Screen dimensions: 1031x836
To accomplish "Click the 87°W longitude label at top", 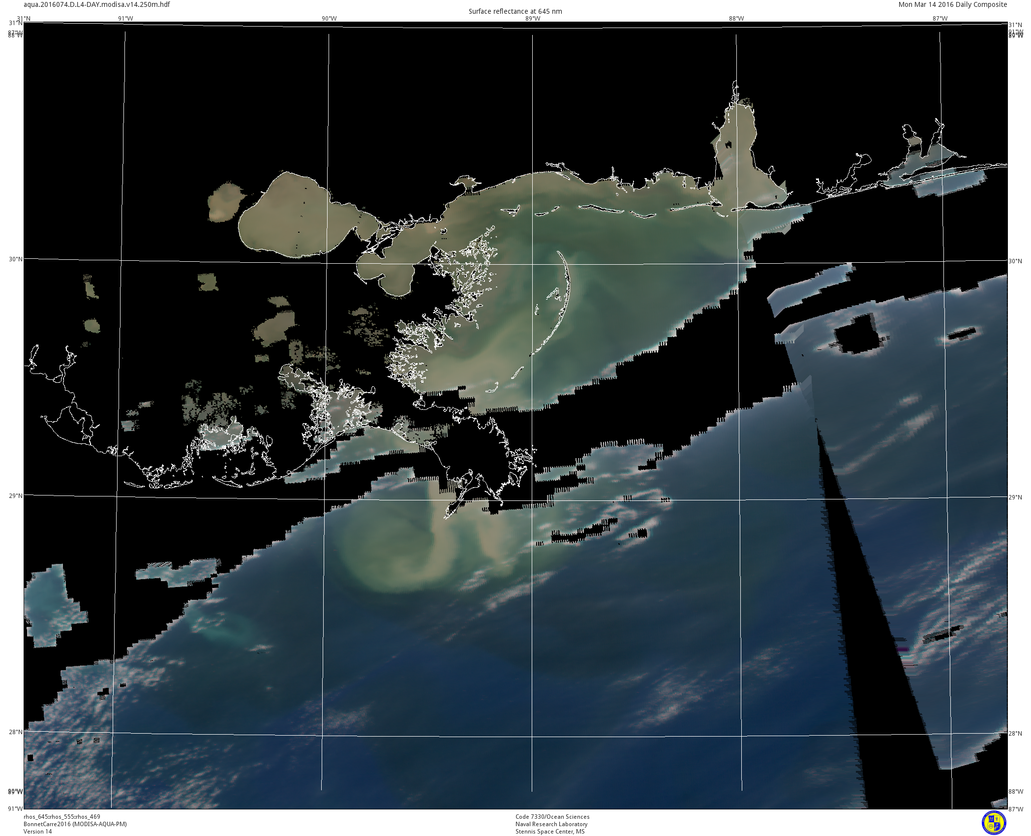I will (940, 19).
